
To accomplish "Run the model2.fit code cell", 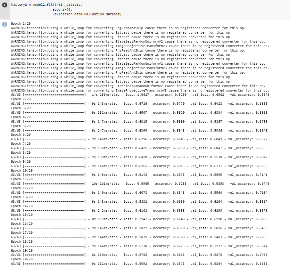I will (x=4, y=5).
